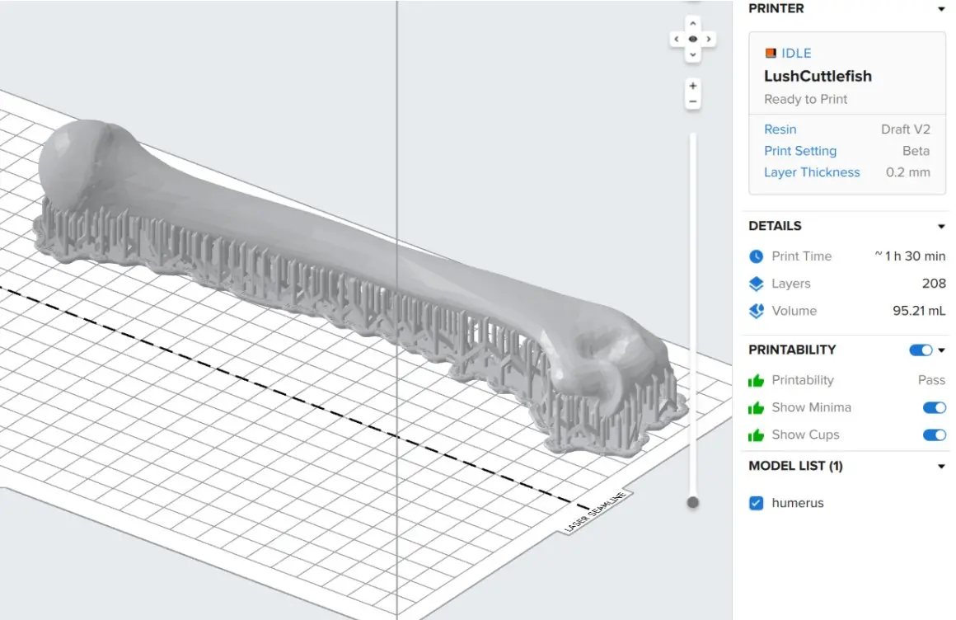The image size is (956, 620).
Task: Uncheck the humerus model checkbox
Action: point(757,503)
